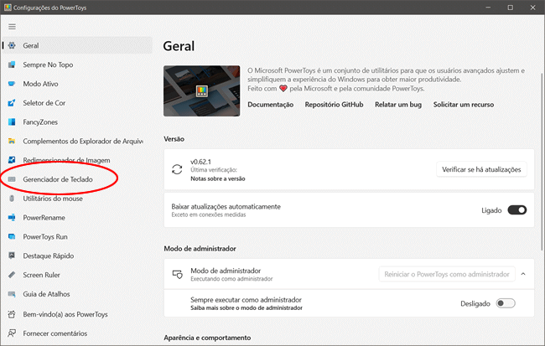Click the PowerToys Run icon
545x346 pixels.
[x=12, y=237]
